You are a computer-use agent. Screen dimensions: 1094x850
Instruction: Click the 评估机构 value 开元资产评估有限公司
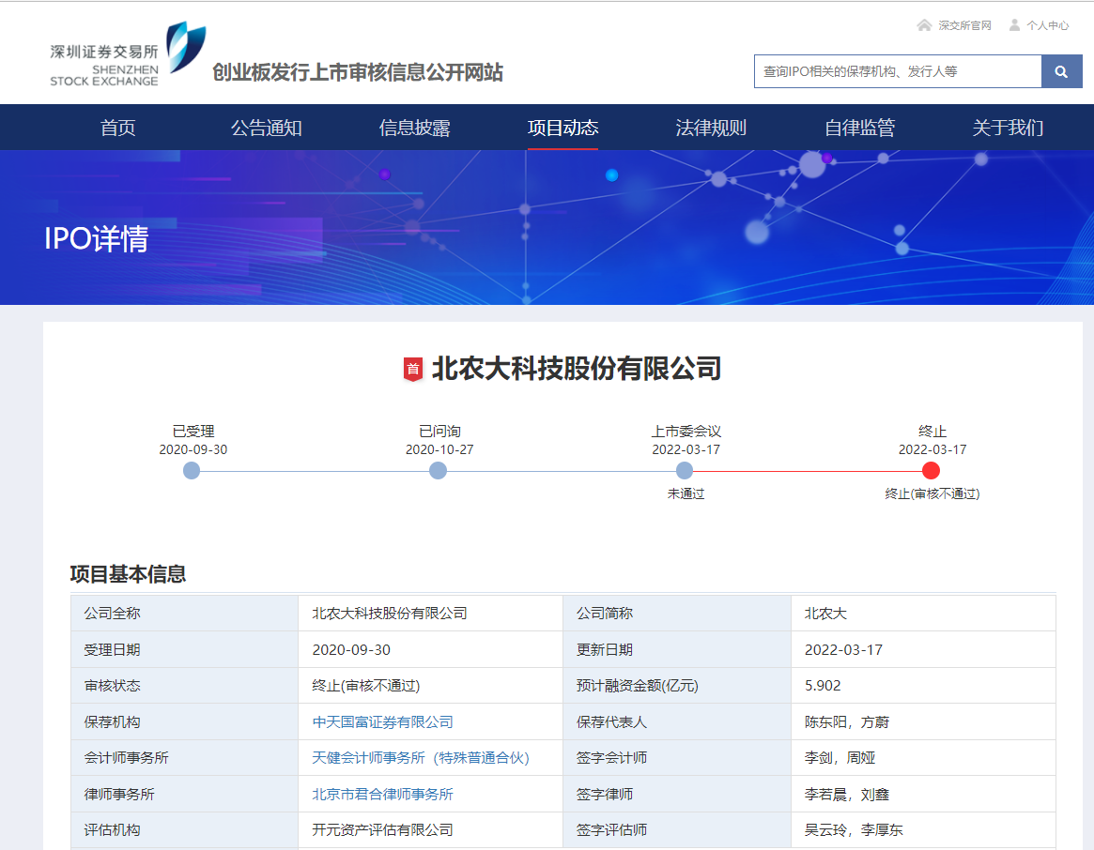pyautogui.click(x=383, y=830)
